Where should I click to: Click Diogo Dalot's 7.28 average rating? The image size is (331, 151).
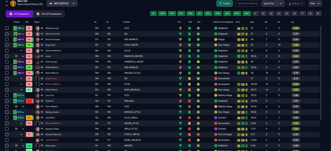pyautogui.click(x=296, y=45)
